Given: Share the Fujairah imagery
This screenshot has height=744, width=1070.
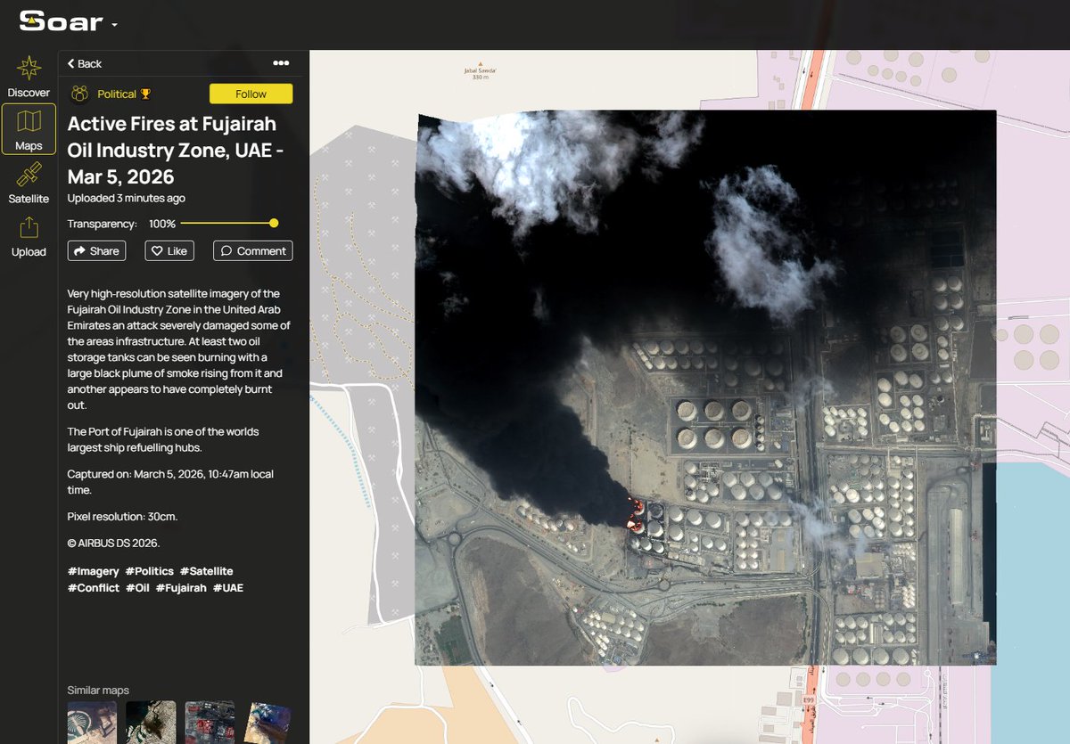Looking at the screenshot, I should (96, 250).
